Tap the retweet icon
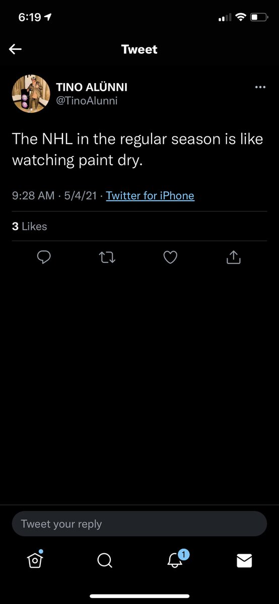This screenshot has height=604, width=279. coord(107,258)
